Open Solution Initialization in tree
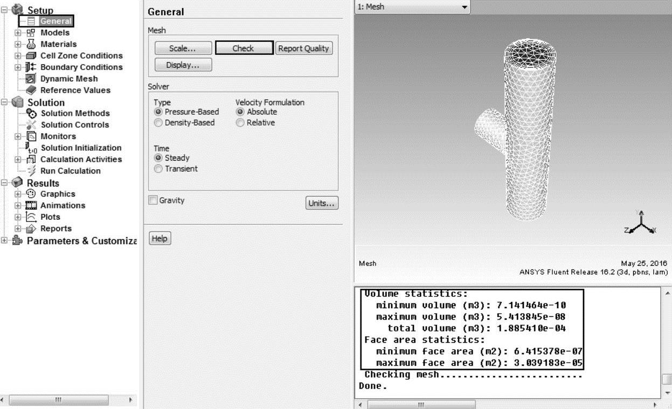Image resolution: width=672 pixels, height=409 pixels. pyautogui.click(x=81, y=148)
